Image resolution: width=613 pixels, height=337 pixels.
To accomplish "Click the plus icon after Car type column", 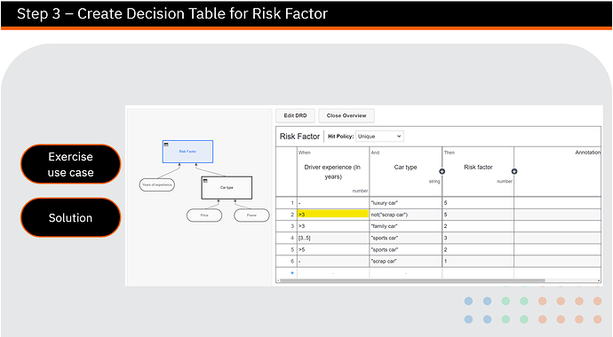I will pos(442,171).
